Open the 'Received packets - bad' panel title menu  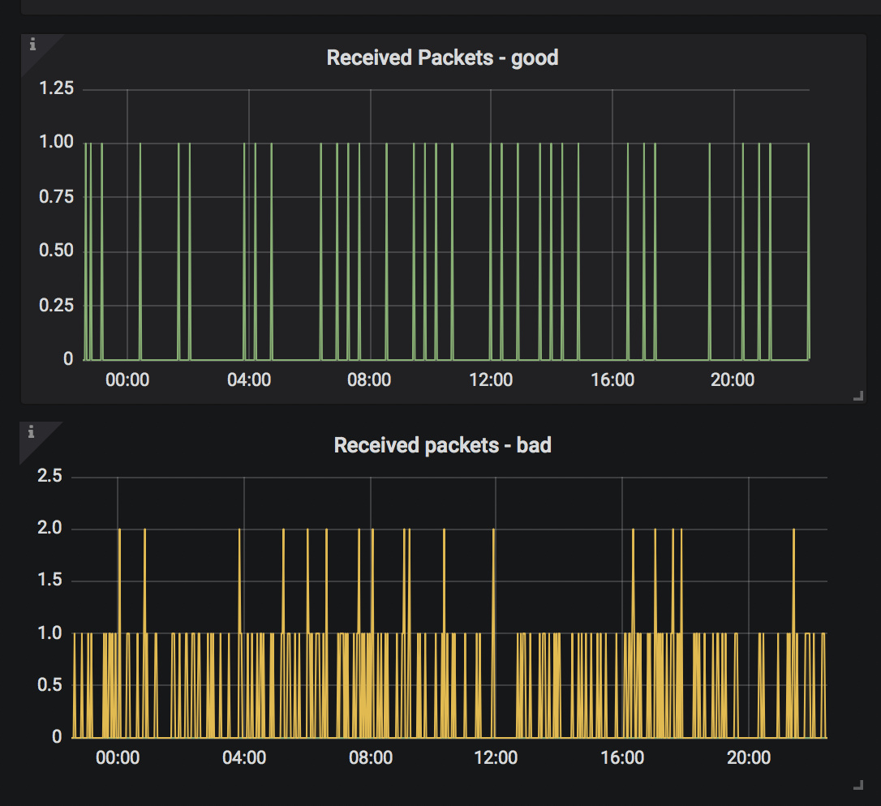(x=442, y=445)
